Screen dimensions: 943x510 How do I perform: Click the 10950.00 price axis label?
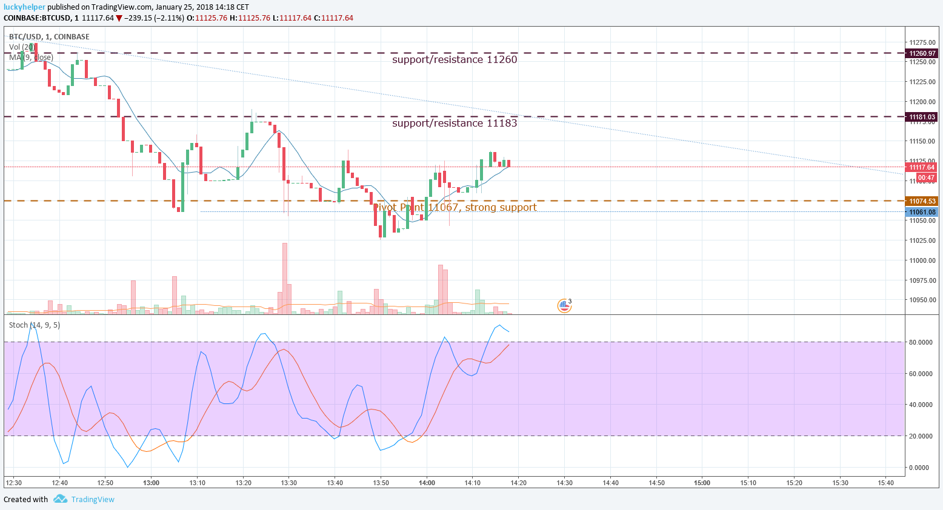(922, 300)
